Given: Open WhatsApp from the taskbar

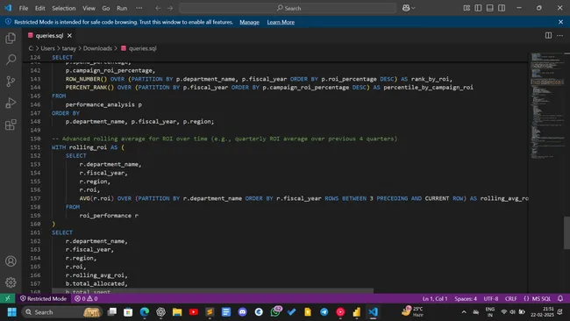Looking at the screenshot, I should (275, 311).
